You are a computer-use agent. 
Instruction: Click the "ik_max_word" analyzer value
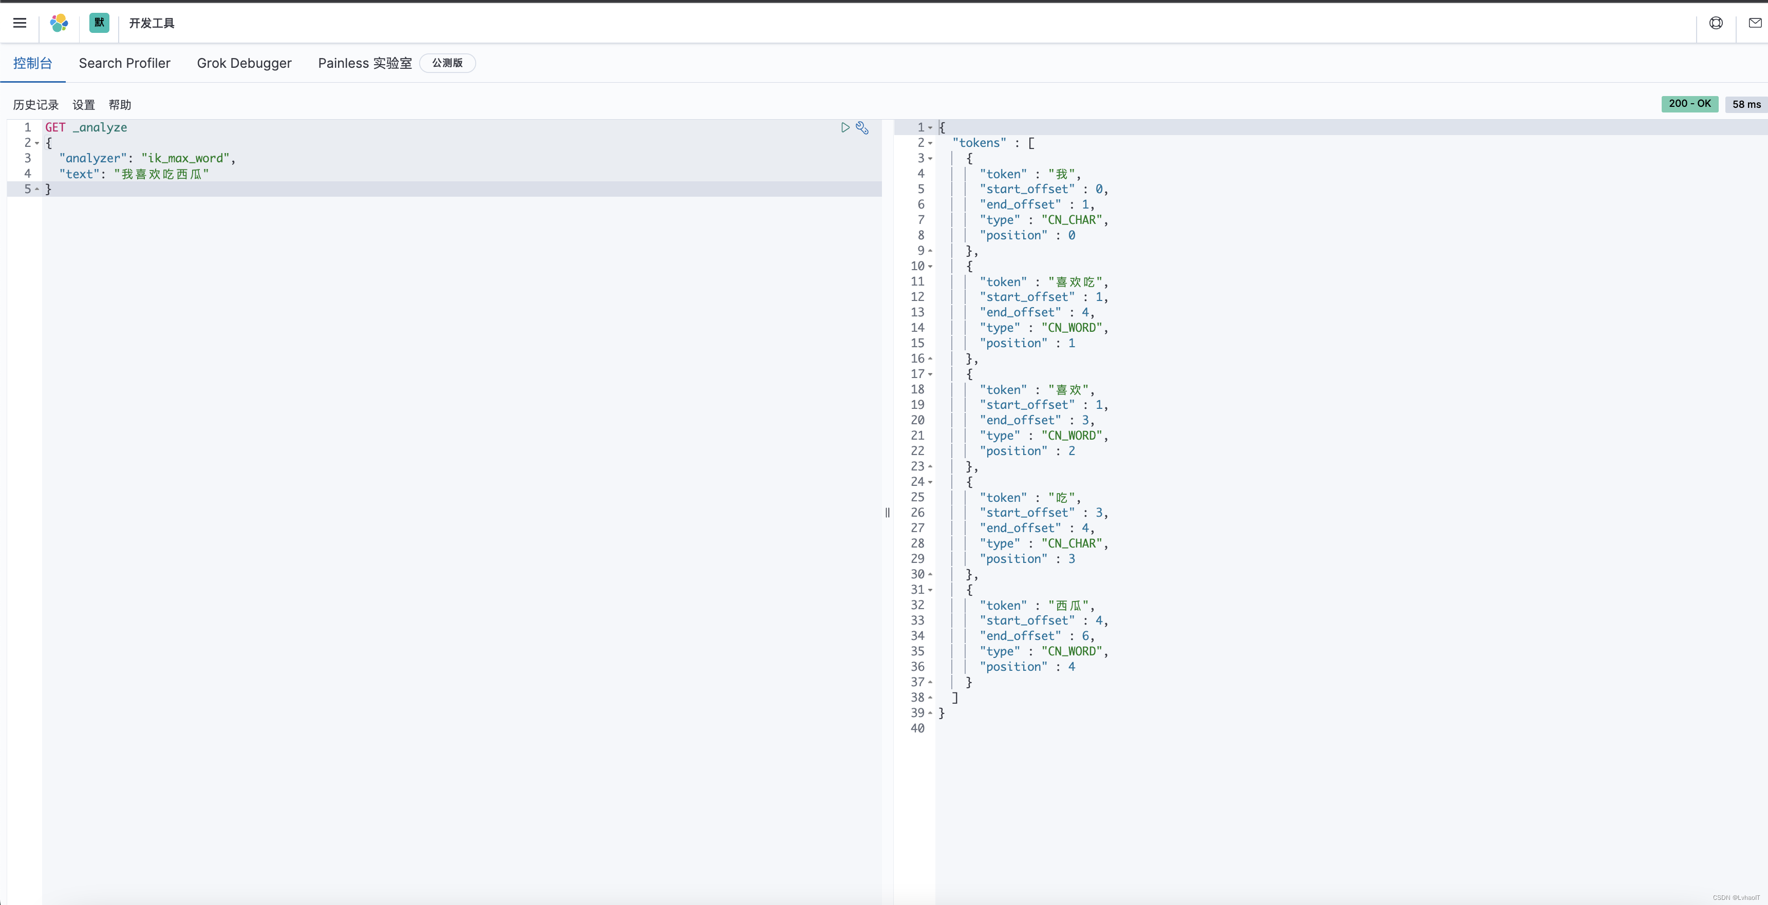pyautogui.click(x=185, y=159)
